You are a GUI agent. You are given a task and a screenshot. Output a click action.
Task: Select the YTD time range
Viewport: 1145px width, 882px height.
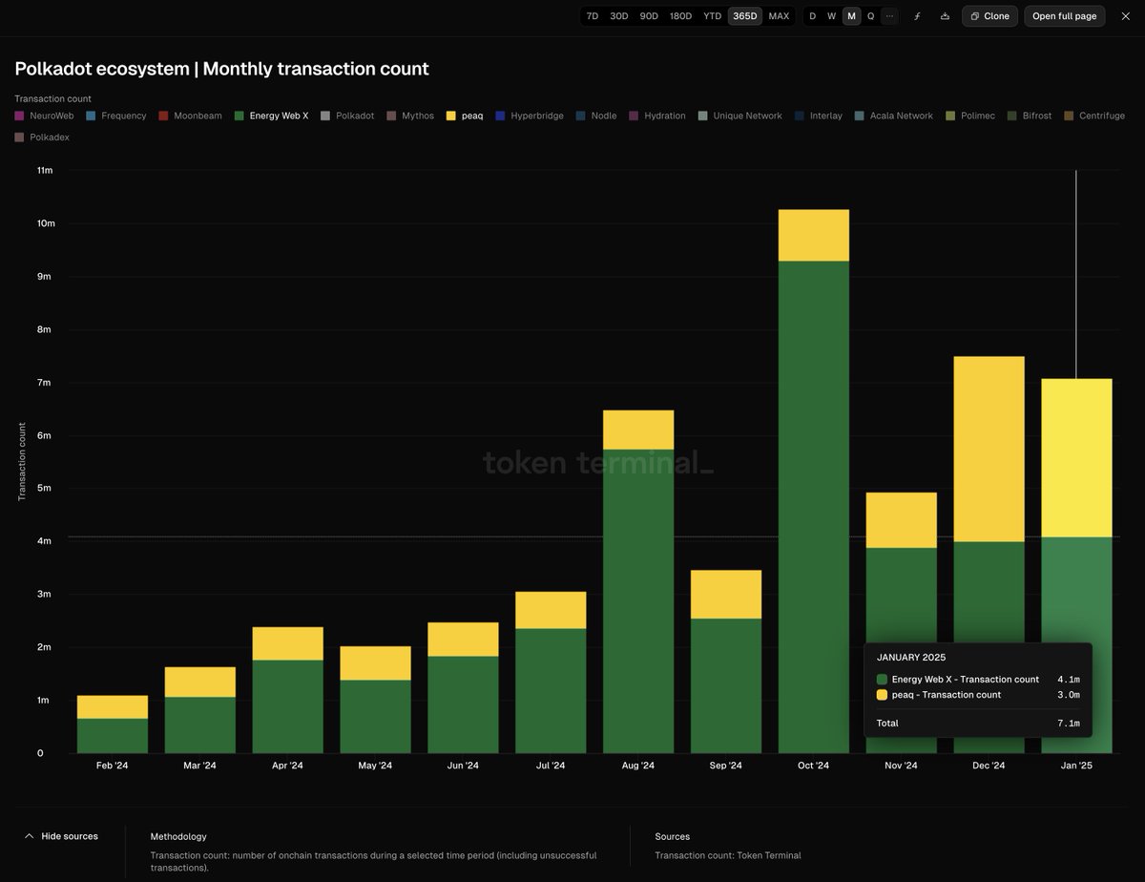[713, 16]
